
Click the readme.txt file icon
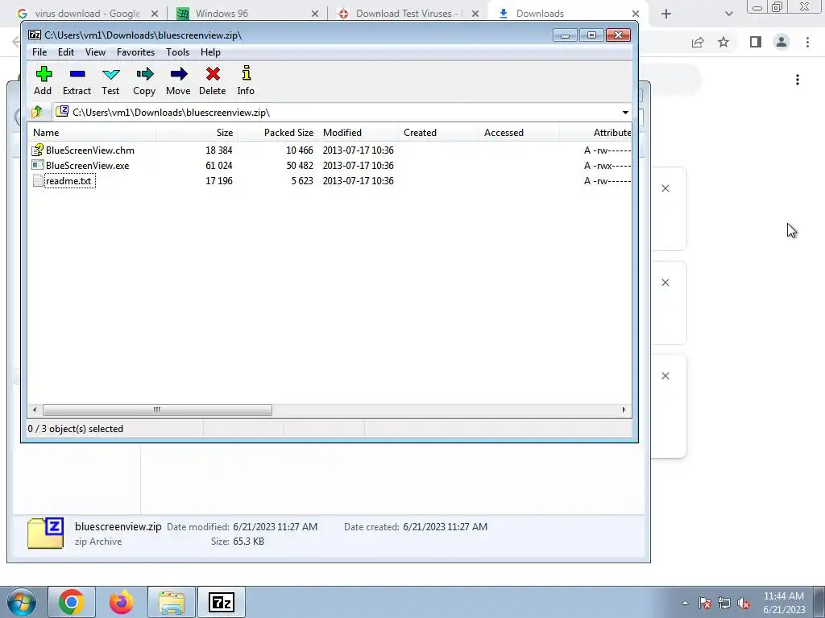point(37,181)
